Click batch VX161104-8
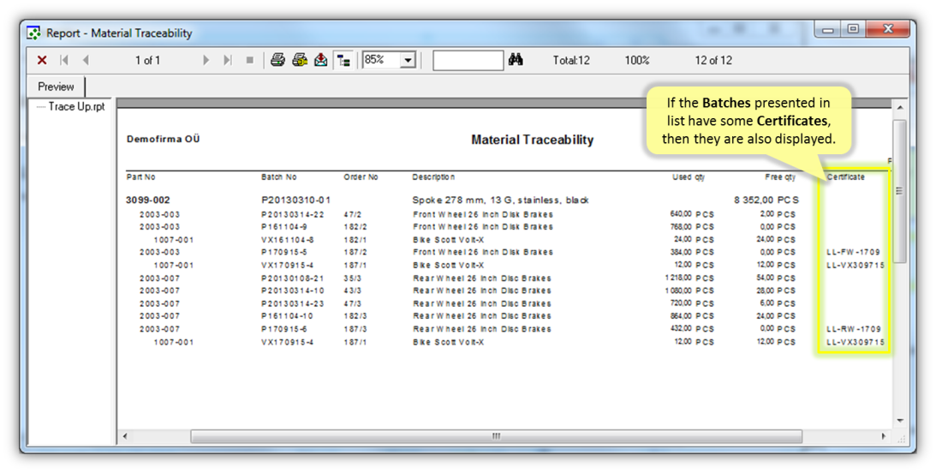Viewport: 936px width, 473px height. [288, 240]
